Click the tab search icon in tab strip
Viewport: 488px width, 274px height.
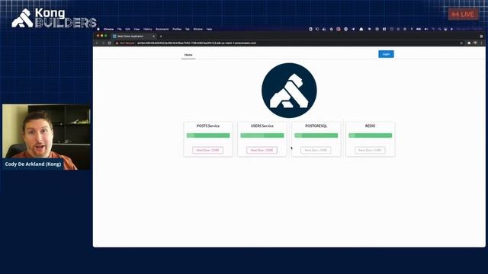[481, 37]
